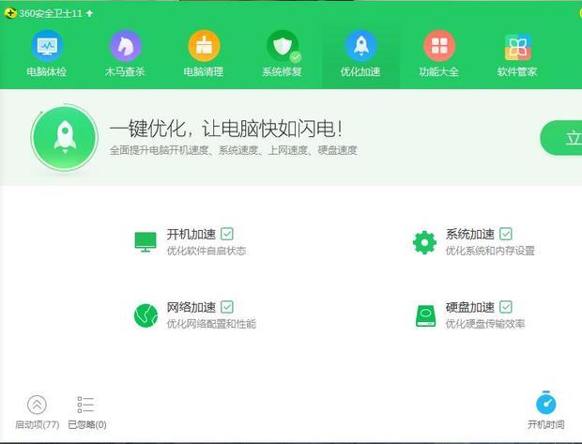Open the 电脑清理 cleanup broom icon
Image resolution: width=582 pixels, height=444 pixels.
pyautogui.click(x=204, y=46)
